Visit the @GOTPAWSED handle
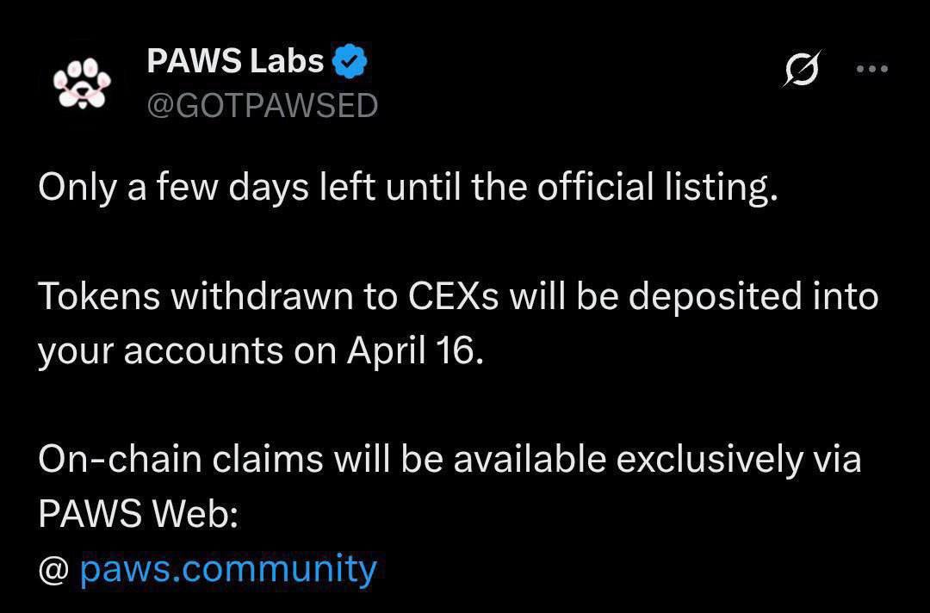930x613 pixels. click(262, 106)
